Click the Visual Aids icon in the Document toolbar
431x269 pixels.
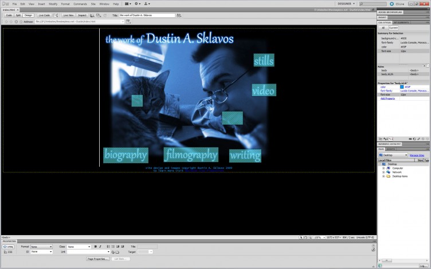(99, 15)
